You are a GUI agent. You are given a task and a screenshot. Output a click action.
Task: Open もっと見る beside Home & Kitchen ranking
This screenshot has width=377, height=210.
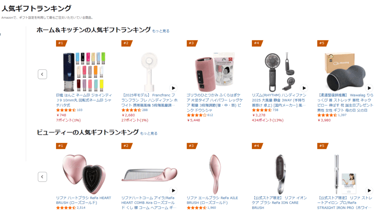161,31
